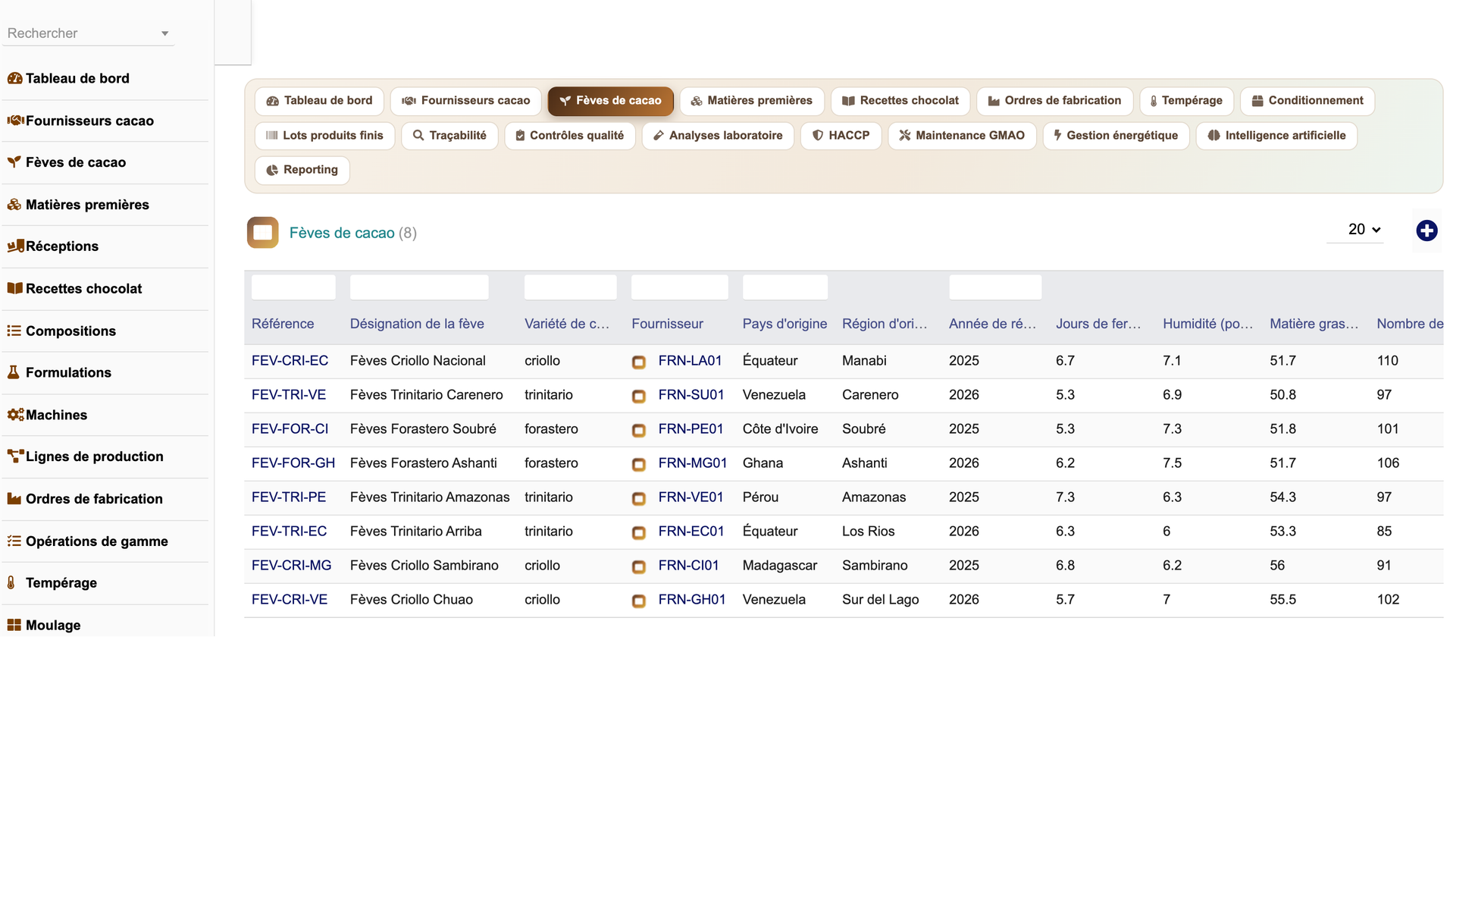Screen dimensions: 1475x913
Task: Click the Tableau de bord sidebar icon
Action: pyautogui.click(x=14, y=78)
